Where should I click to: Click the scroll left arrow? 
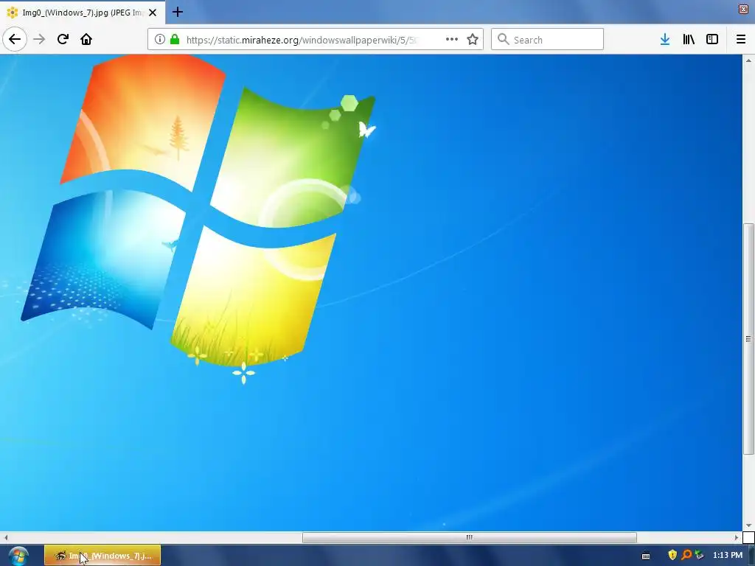[6, 537]
